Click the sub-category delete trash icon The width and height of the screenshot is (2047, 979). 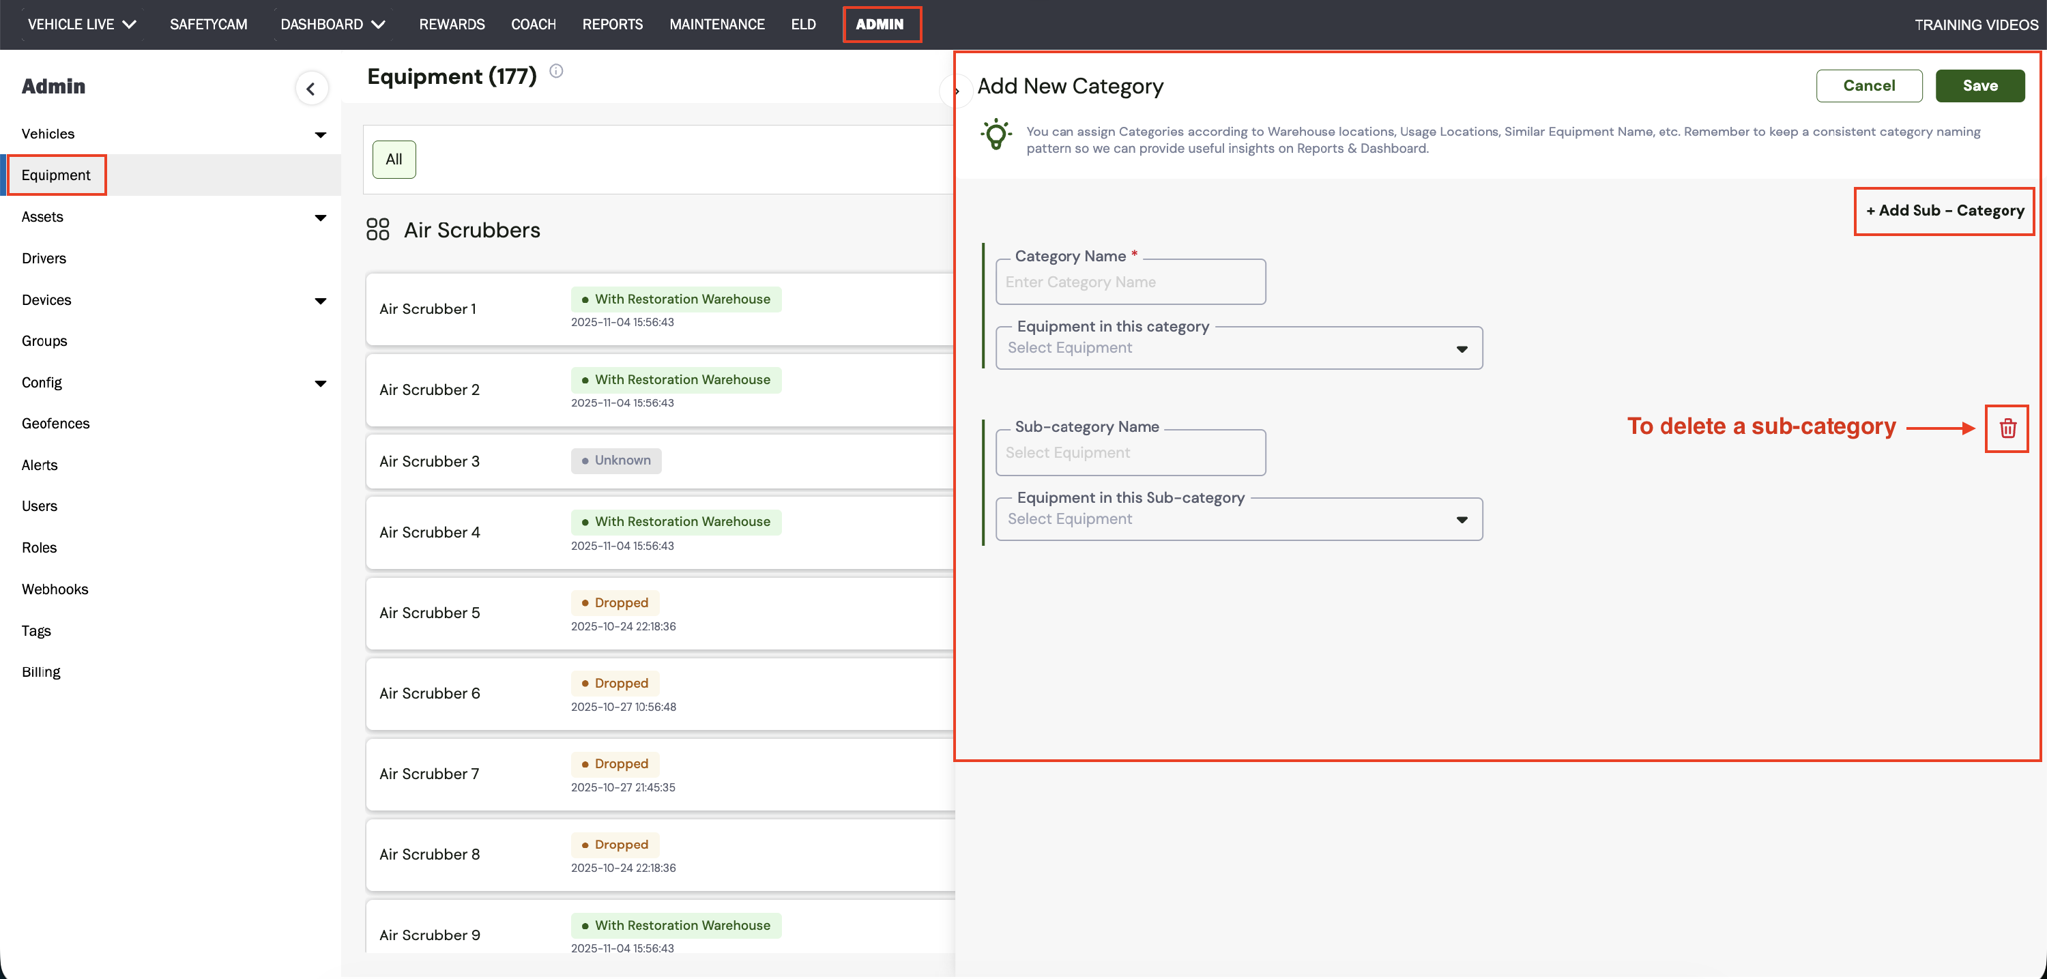click(x=2007, y=428)
